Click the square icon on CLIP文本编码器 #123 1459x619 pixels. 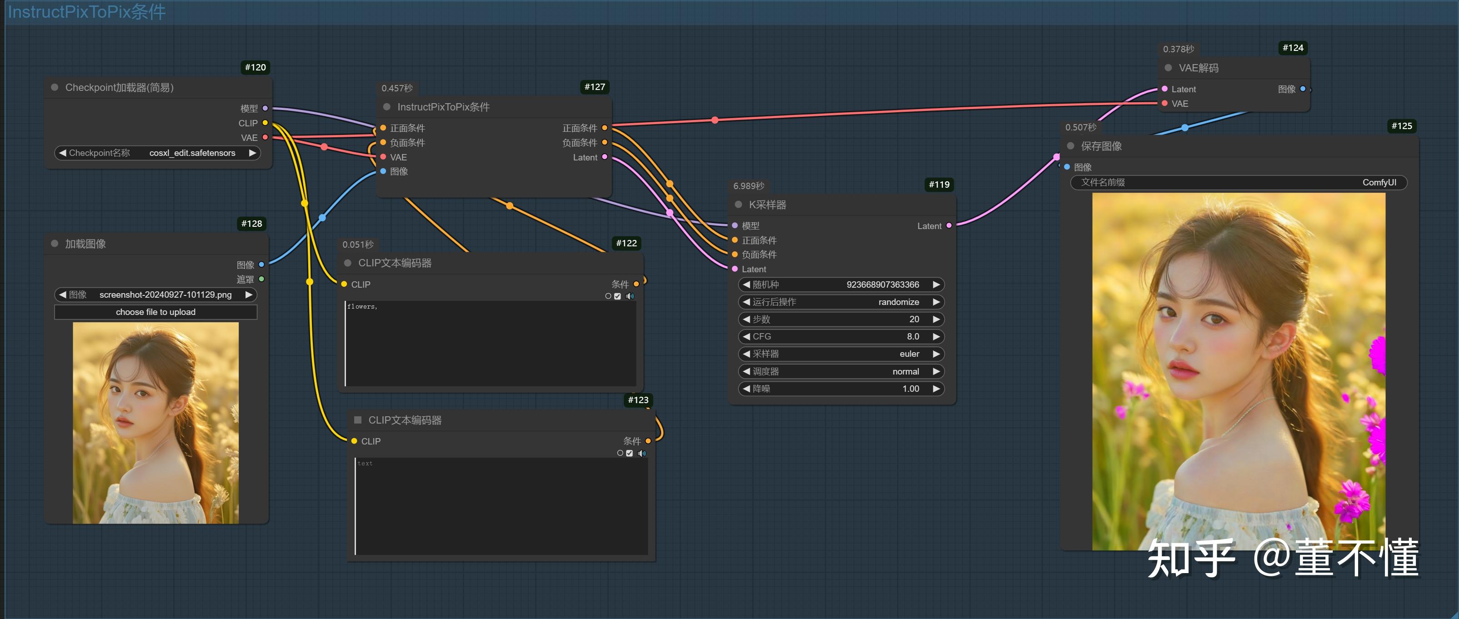pos(357,419)
